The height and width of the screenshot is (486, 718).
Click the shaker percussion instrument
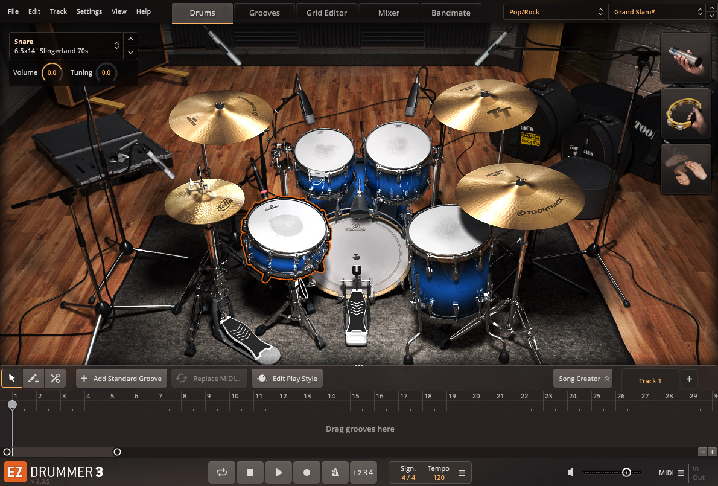[x=685, y=58]
